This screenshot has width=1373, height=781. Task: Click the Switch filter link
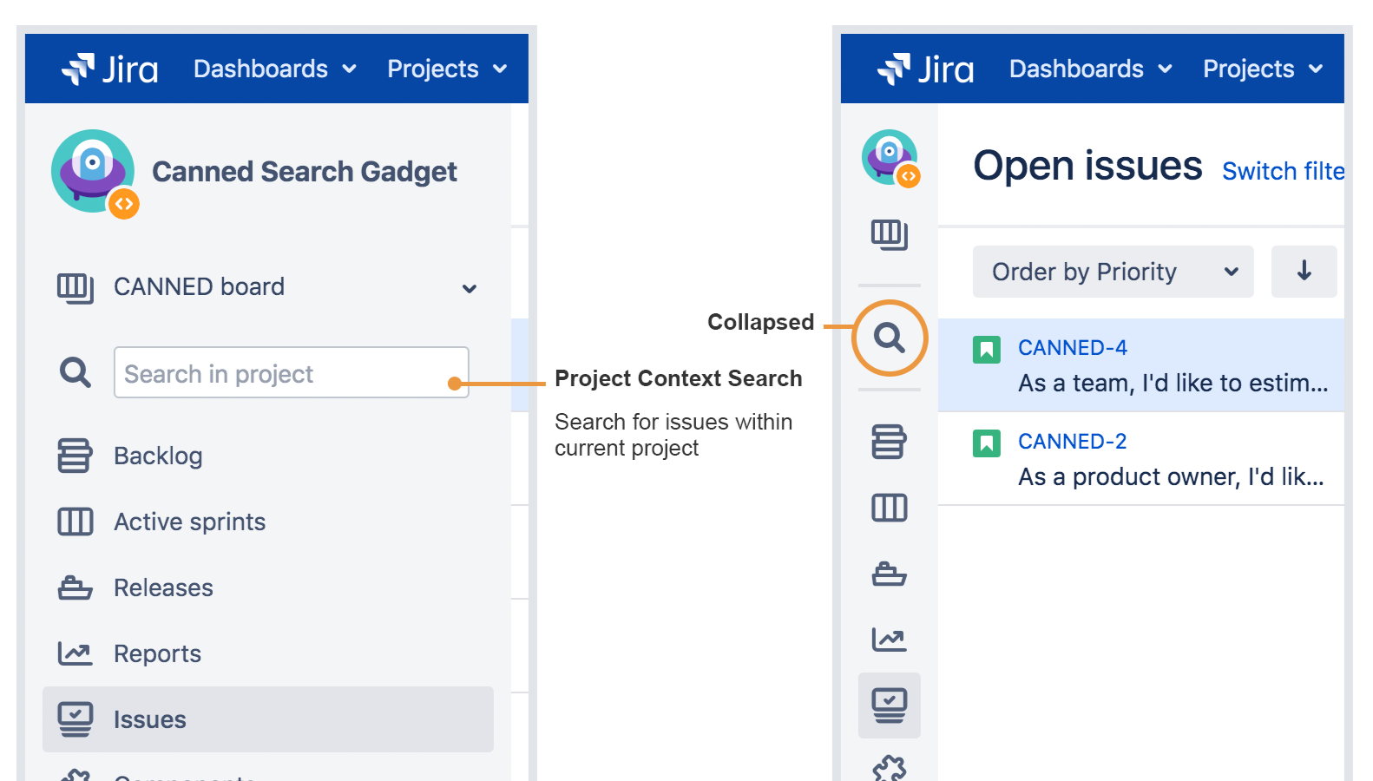click(1283, 172)
